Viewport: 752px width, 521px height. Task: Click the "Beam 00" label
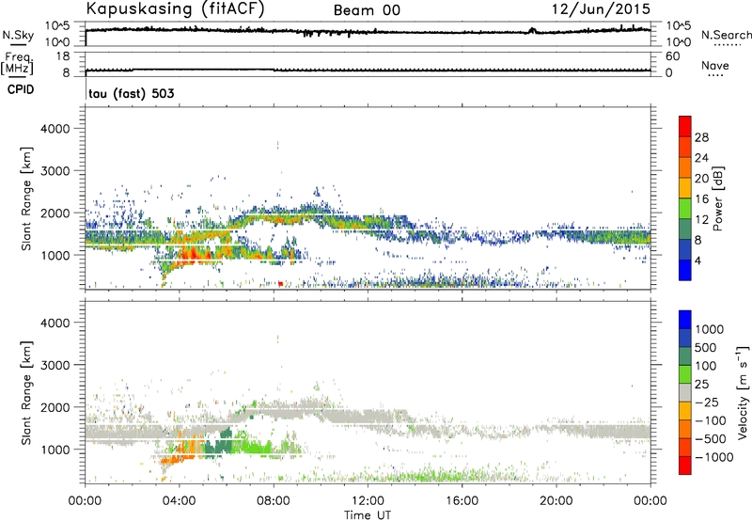(367, 10)
